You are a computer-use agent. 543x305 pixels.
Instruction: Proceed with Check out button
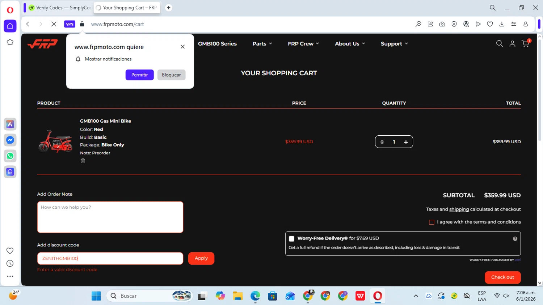(503, 278)
